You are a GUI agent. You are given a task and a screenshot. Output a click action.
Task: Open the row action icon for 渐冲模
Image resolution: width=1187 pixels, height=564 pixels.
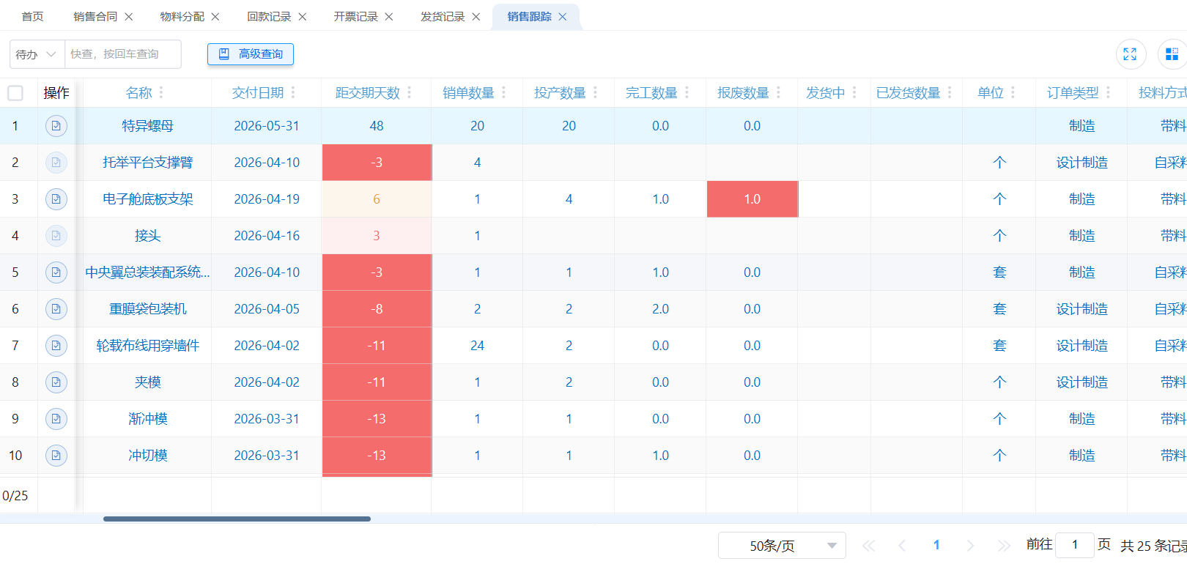point(56,419)
